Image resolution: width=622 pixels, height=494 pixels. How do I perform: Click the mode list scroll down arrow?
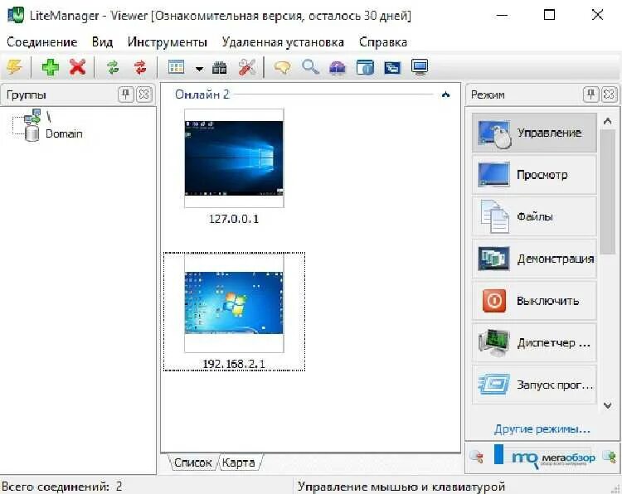(x=607, y=405)
